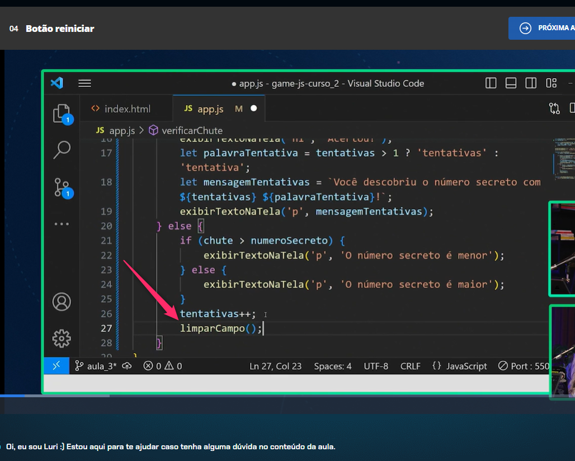Open the UTF-8 encoding selector
Screen dimensions: 575x461
tap(376, 366)
